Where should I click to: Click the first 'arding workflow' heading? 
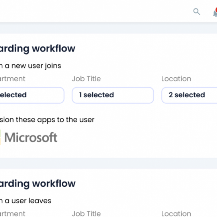(x=38, y=49)
